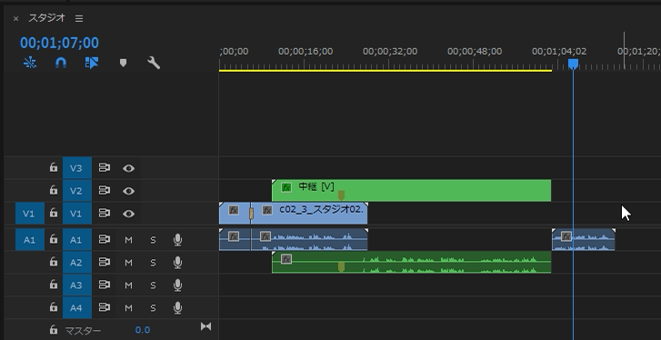Select the last audio clip on A1

(x=584, y=239)
